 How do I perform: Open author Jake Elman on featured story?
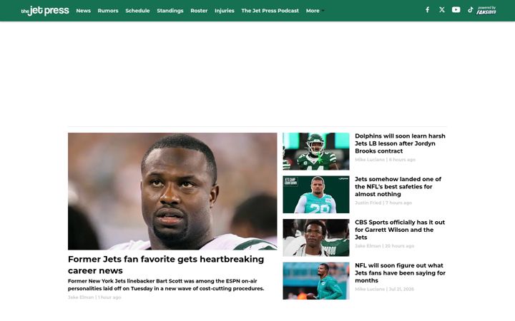tap(80, 297)
